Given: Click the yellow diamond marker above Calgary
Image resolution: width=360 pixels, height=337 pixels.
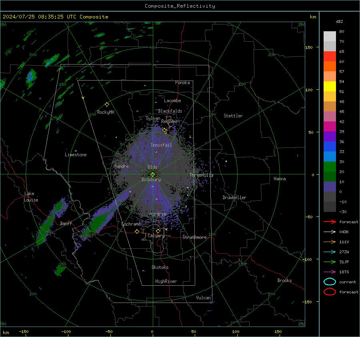Looking at the screenshot, I should [158, 231].
